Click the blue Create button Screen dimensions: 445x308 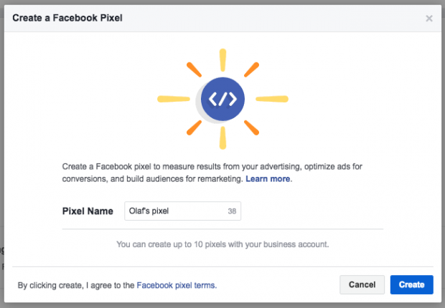pyautogui.click(x=411, y=285)
